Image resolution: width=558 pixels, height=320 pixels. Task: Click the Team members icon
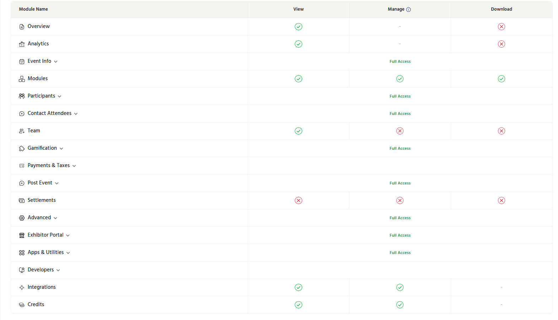pos(22,131)
